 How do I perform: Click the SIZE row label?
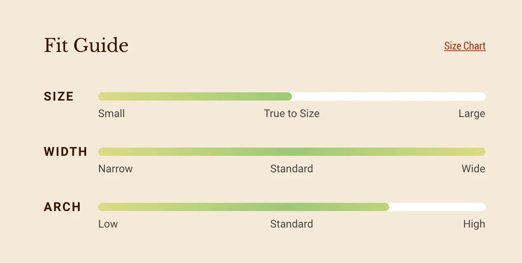[x=59, y=96]
